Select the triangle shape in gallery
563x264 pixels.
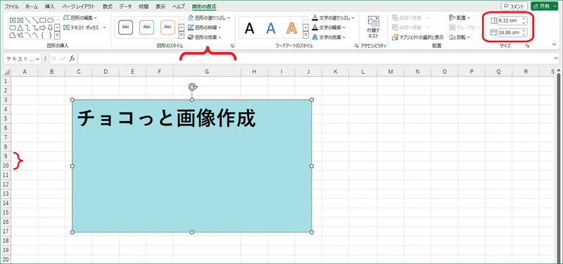[x=20, y=27]
